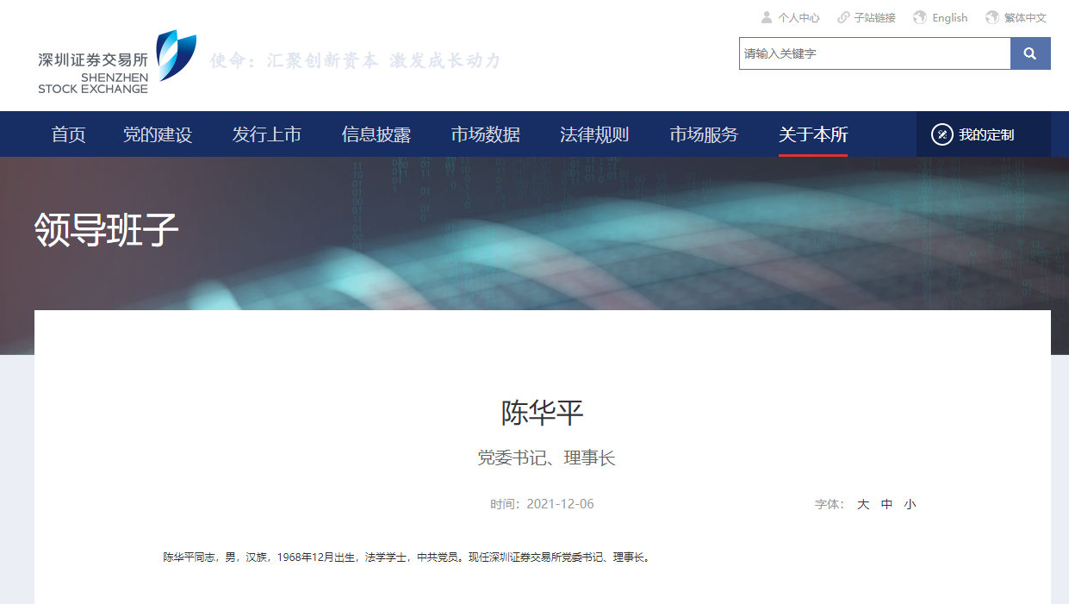Click the name heading 陈华平

(543, 413)
